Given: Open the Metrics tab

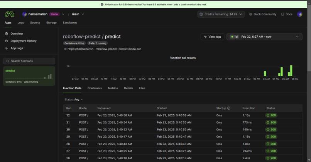Looking at the screenshot, I should pyautogui.click(x=113, y=88).
